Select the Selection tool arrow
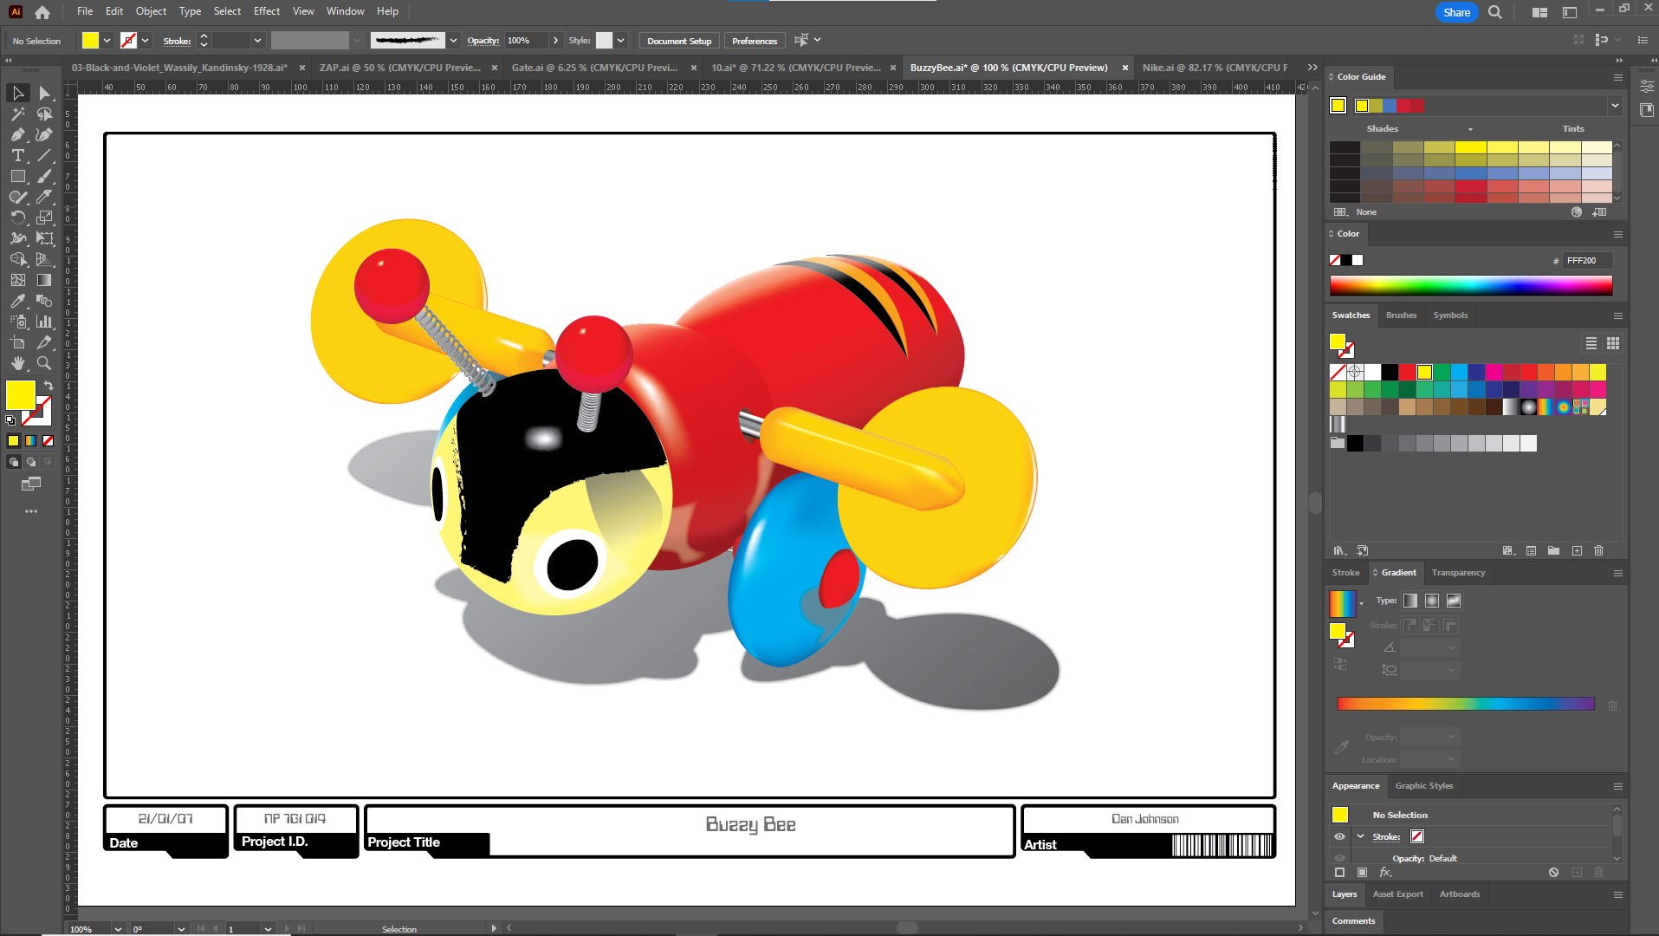 pos(17,93)
